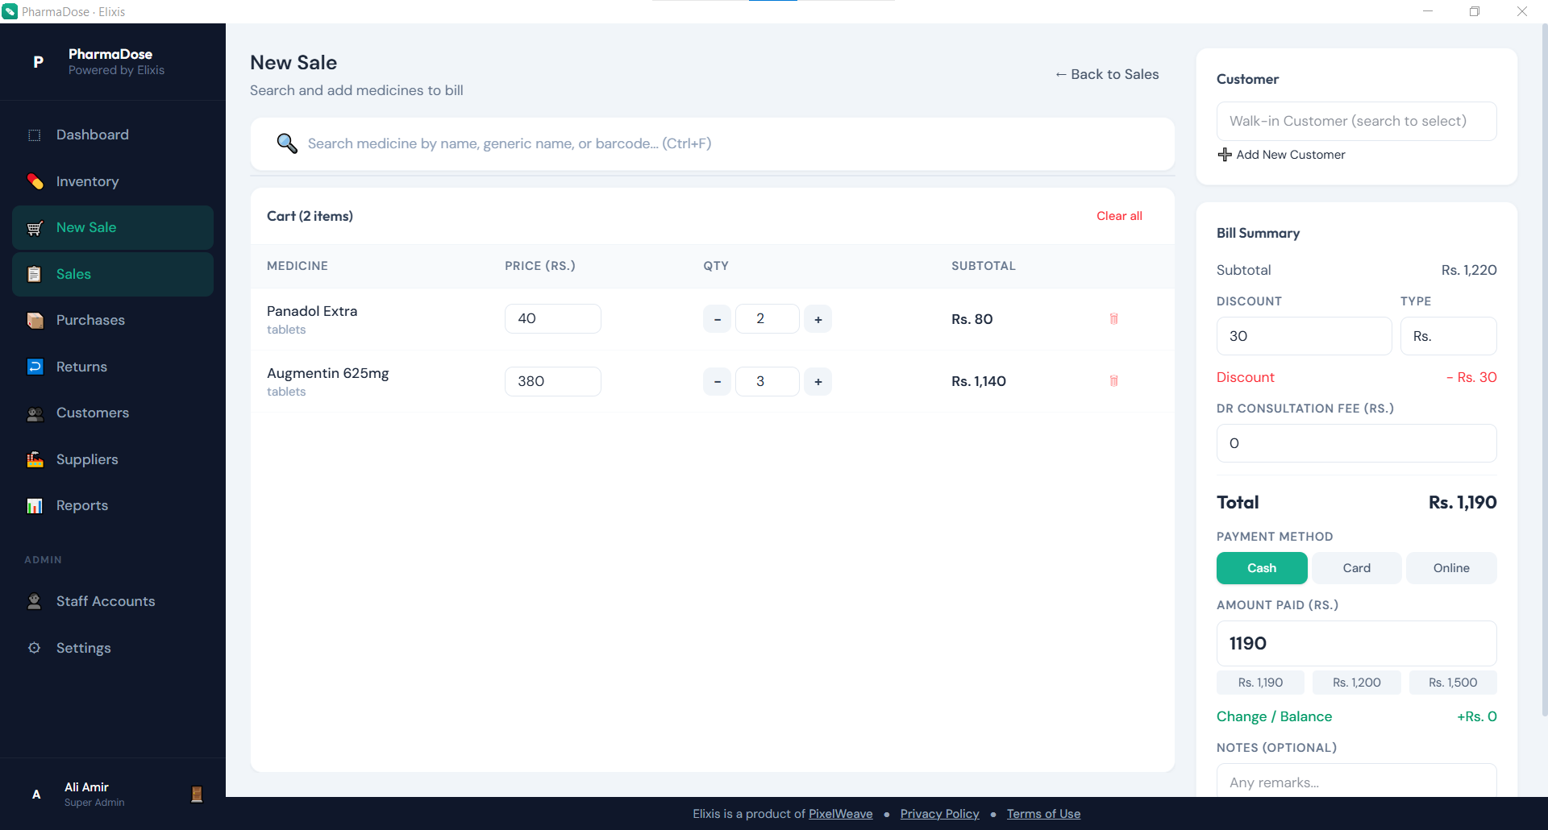Click the Returns arrow icon
This screenshot has height=830, width=1548.
coord(35,367)
